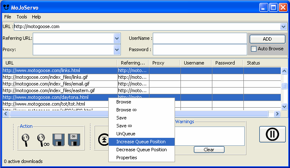Screen dimensions: 290x168
Task: Select the index_files/links.gif row
Action: coord(142,77)
